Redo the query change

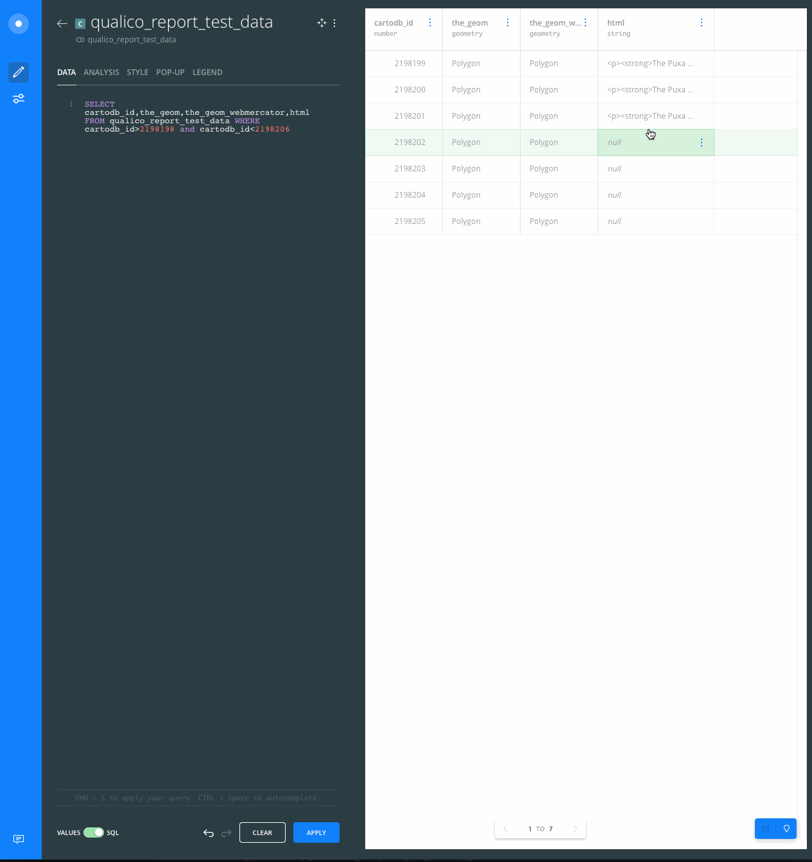point(226,833)
